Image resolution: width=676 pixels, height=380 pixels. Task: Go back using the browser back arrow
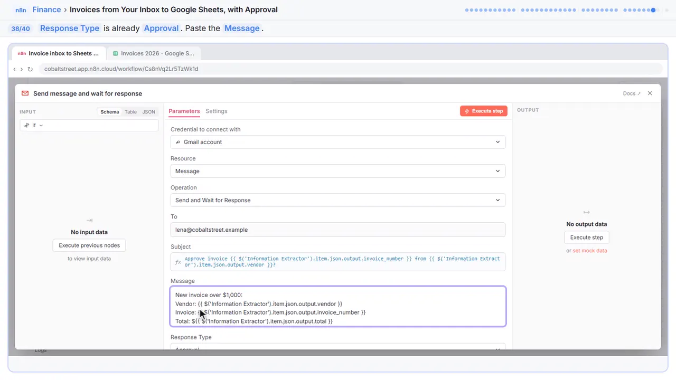[x=14, y=69]
